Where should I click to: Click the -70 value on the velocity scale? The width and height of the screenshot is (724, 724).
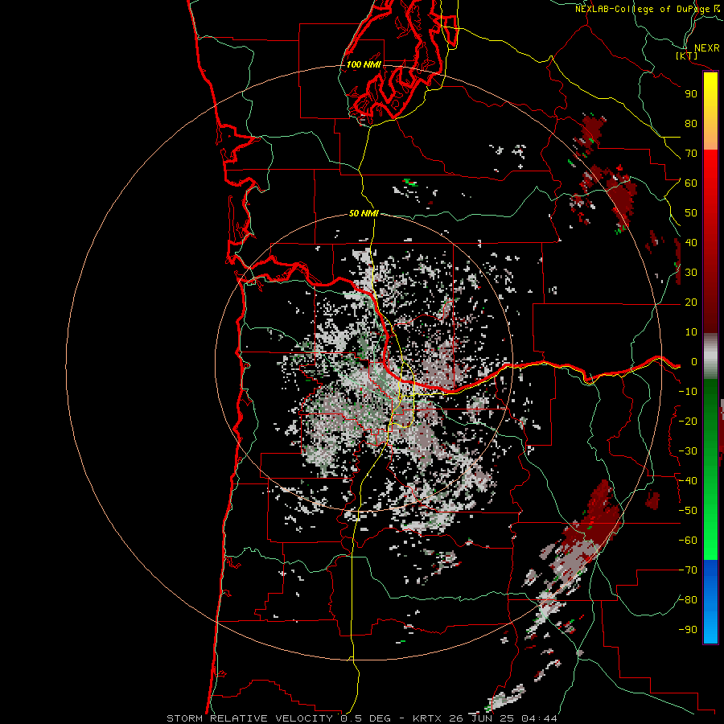688,570
